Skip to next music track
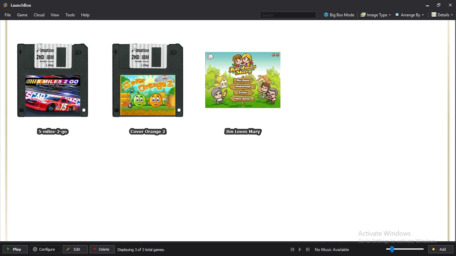Viewport: 456px width, 256px height. (x=308, y=249)
